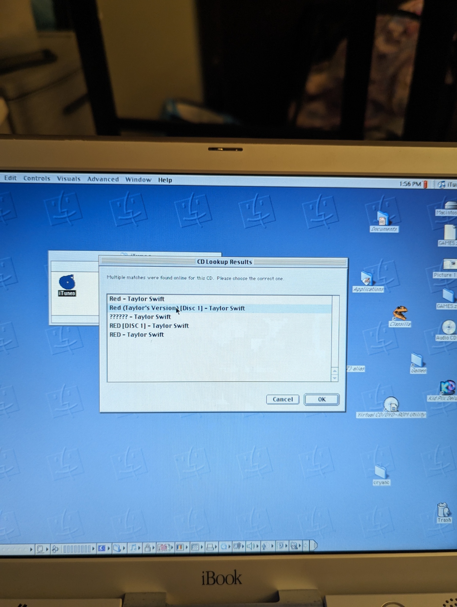457x607 pixels.
Task: Expand the arrow beside the battery level bar
Action: (x=94, y=548)
